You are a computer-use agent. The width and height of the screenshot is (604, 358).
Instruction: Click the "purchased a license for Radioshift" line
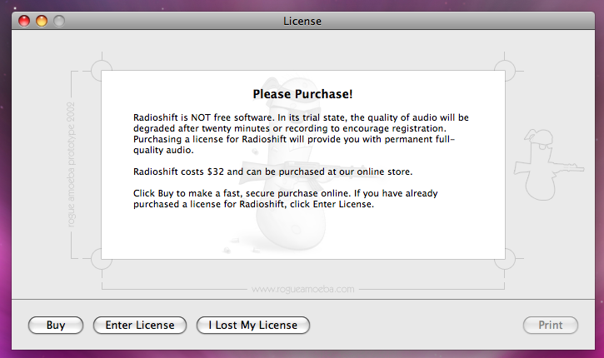tap(253, 204)
